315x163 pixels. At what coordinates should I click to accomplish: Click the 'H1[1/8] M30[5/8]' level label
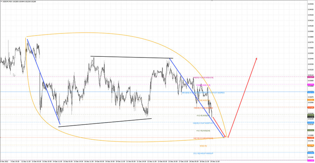[x=203, y=115]
